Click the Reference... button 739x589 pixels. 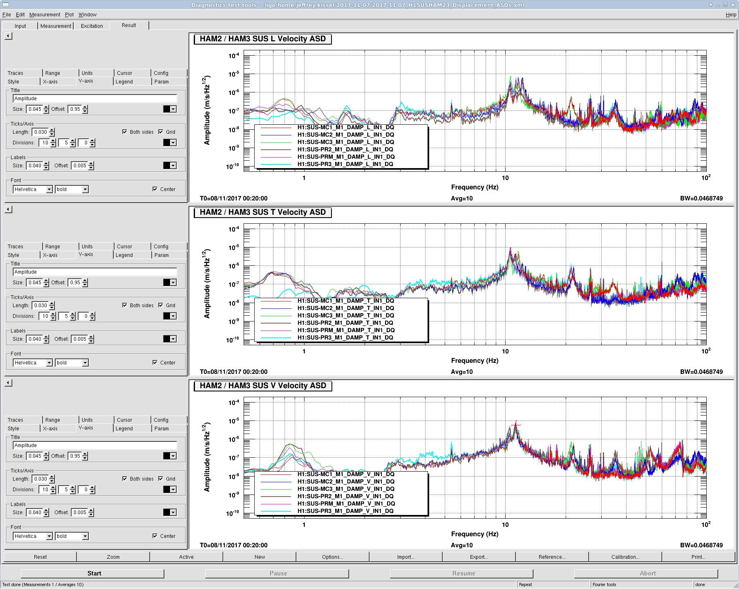[x=552, y=557]
